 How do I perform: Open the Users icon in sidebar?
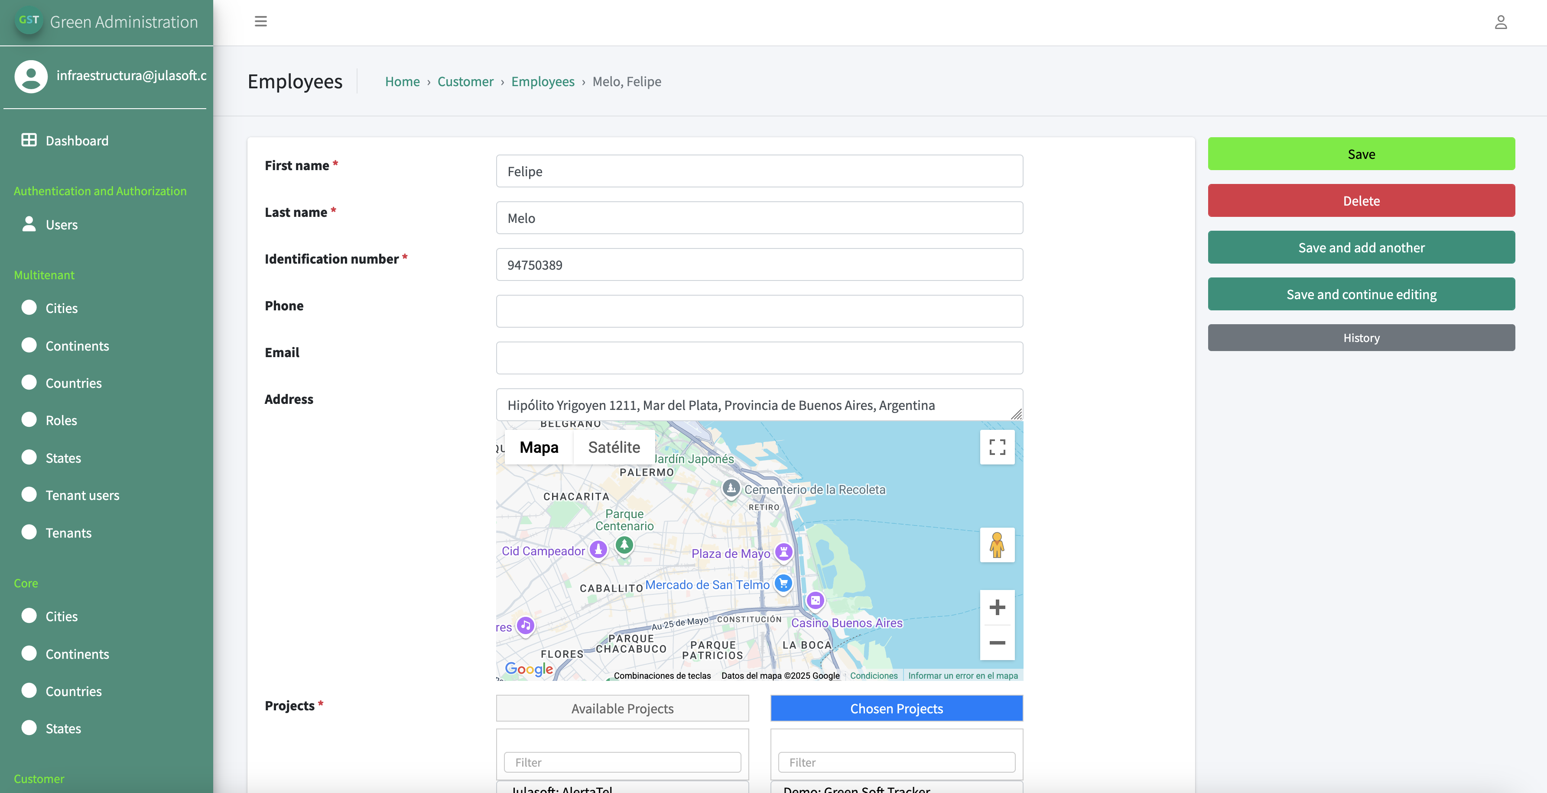click(x=29, y=224)
